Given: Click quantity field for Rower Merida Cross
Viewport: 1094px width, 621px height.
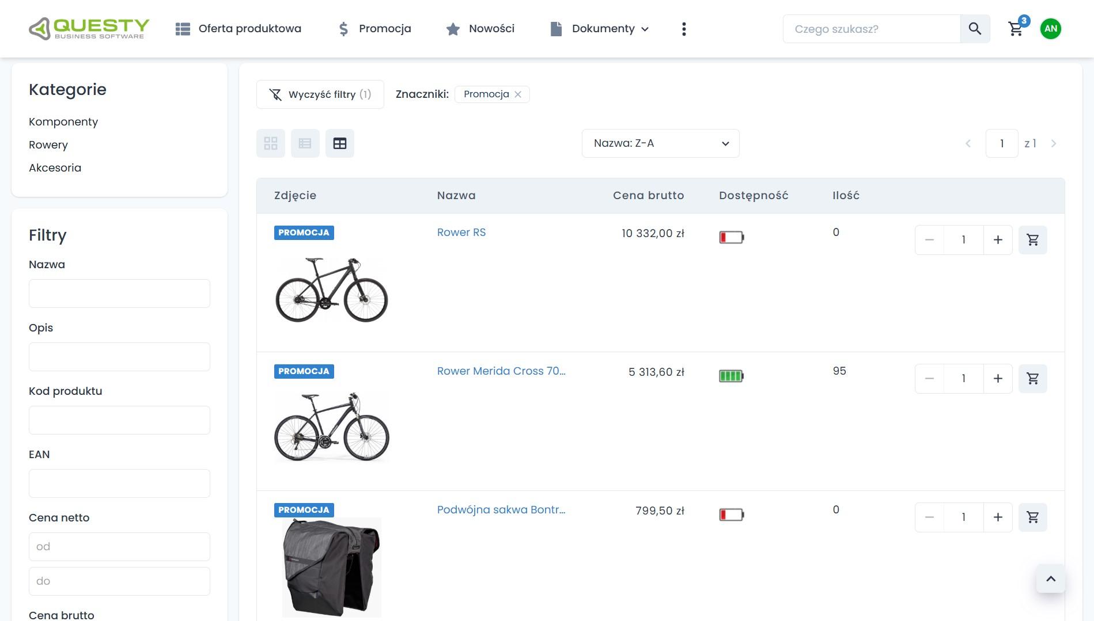Looking at the screenshot, I should click(964, 379).
